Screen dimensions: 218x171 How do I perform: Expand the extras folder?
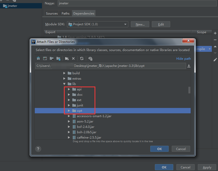click(x=64, y=78)
